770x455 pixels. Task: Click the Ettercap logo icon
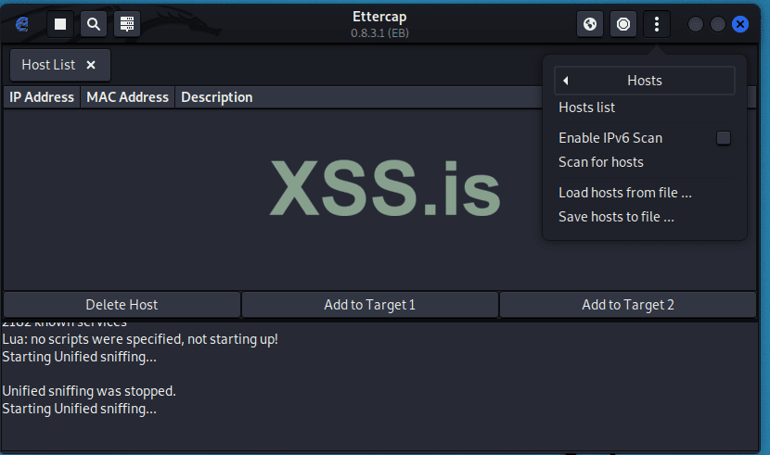21,24
